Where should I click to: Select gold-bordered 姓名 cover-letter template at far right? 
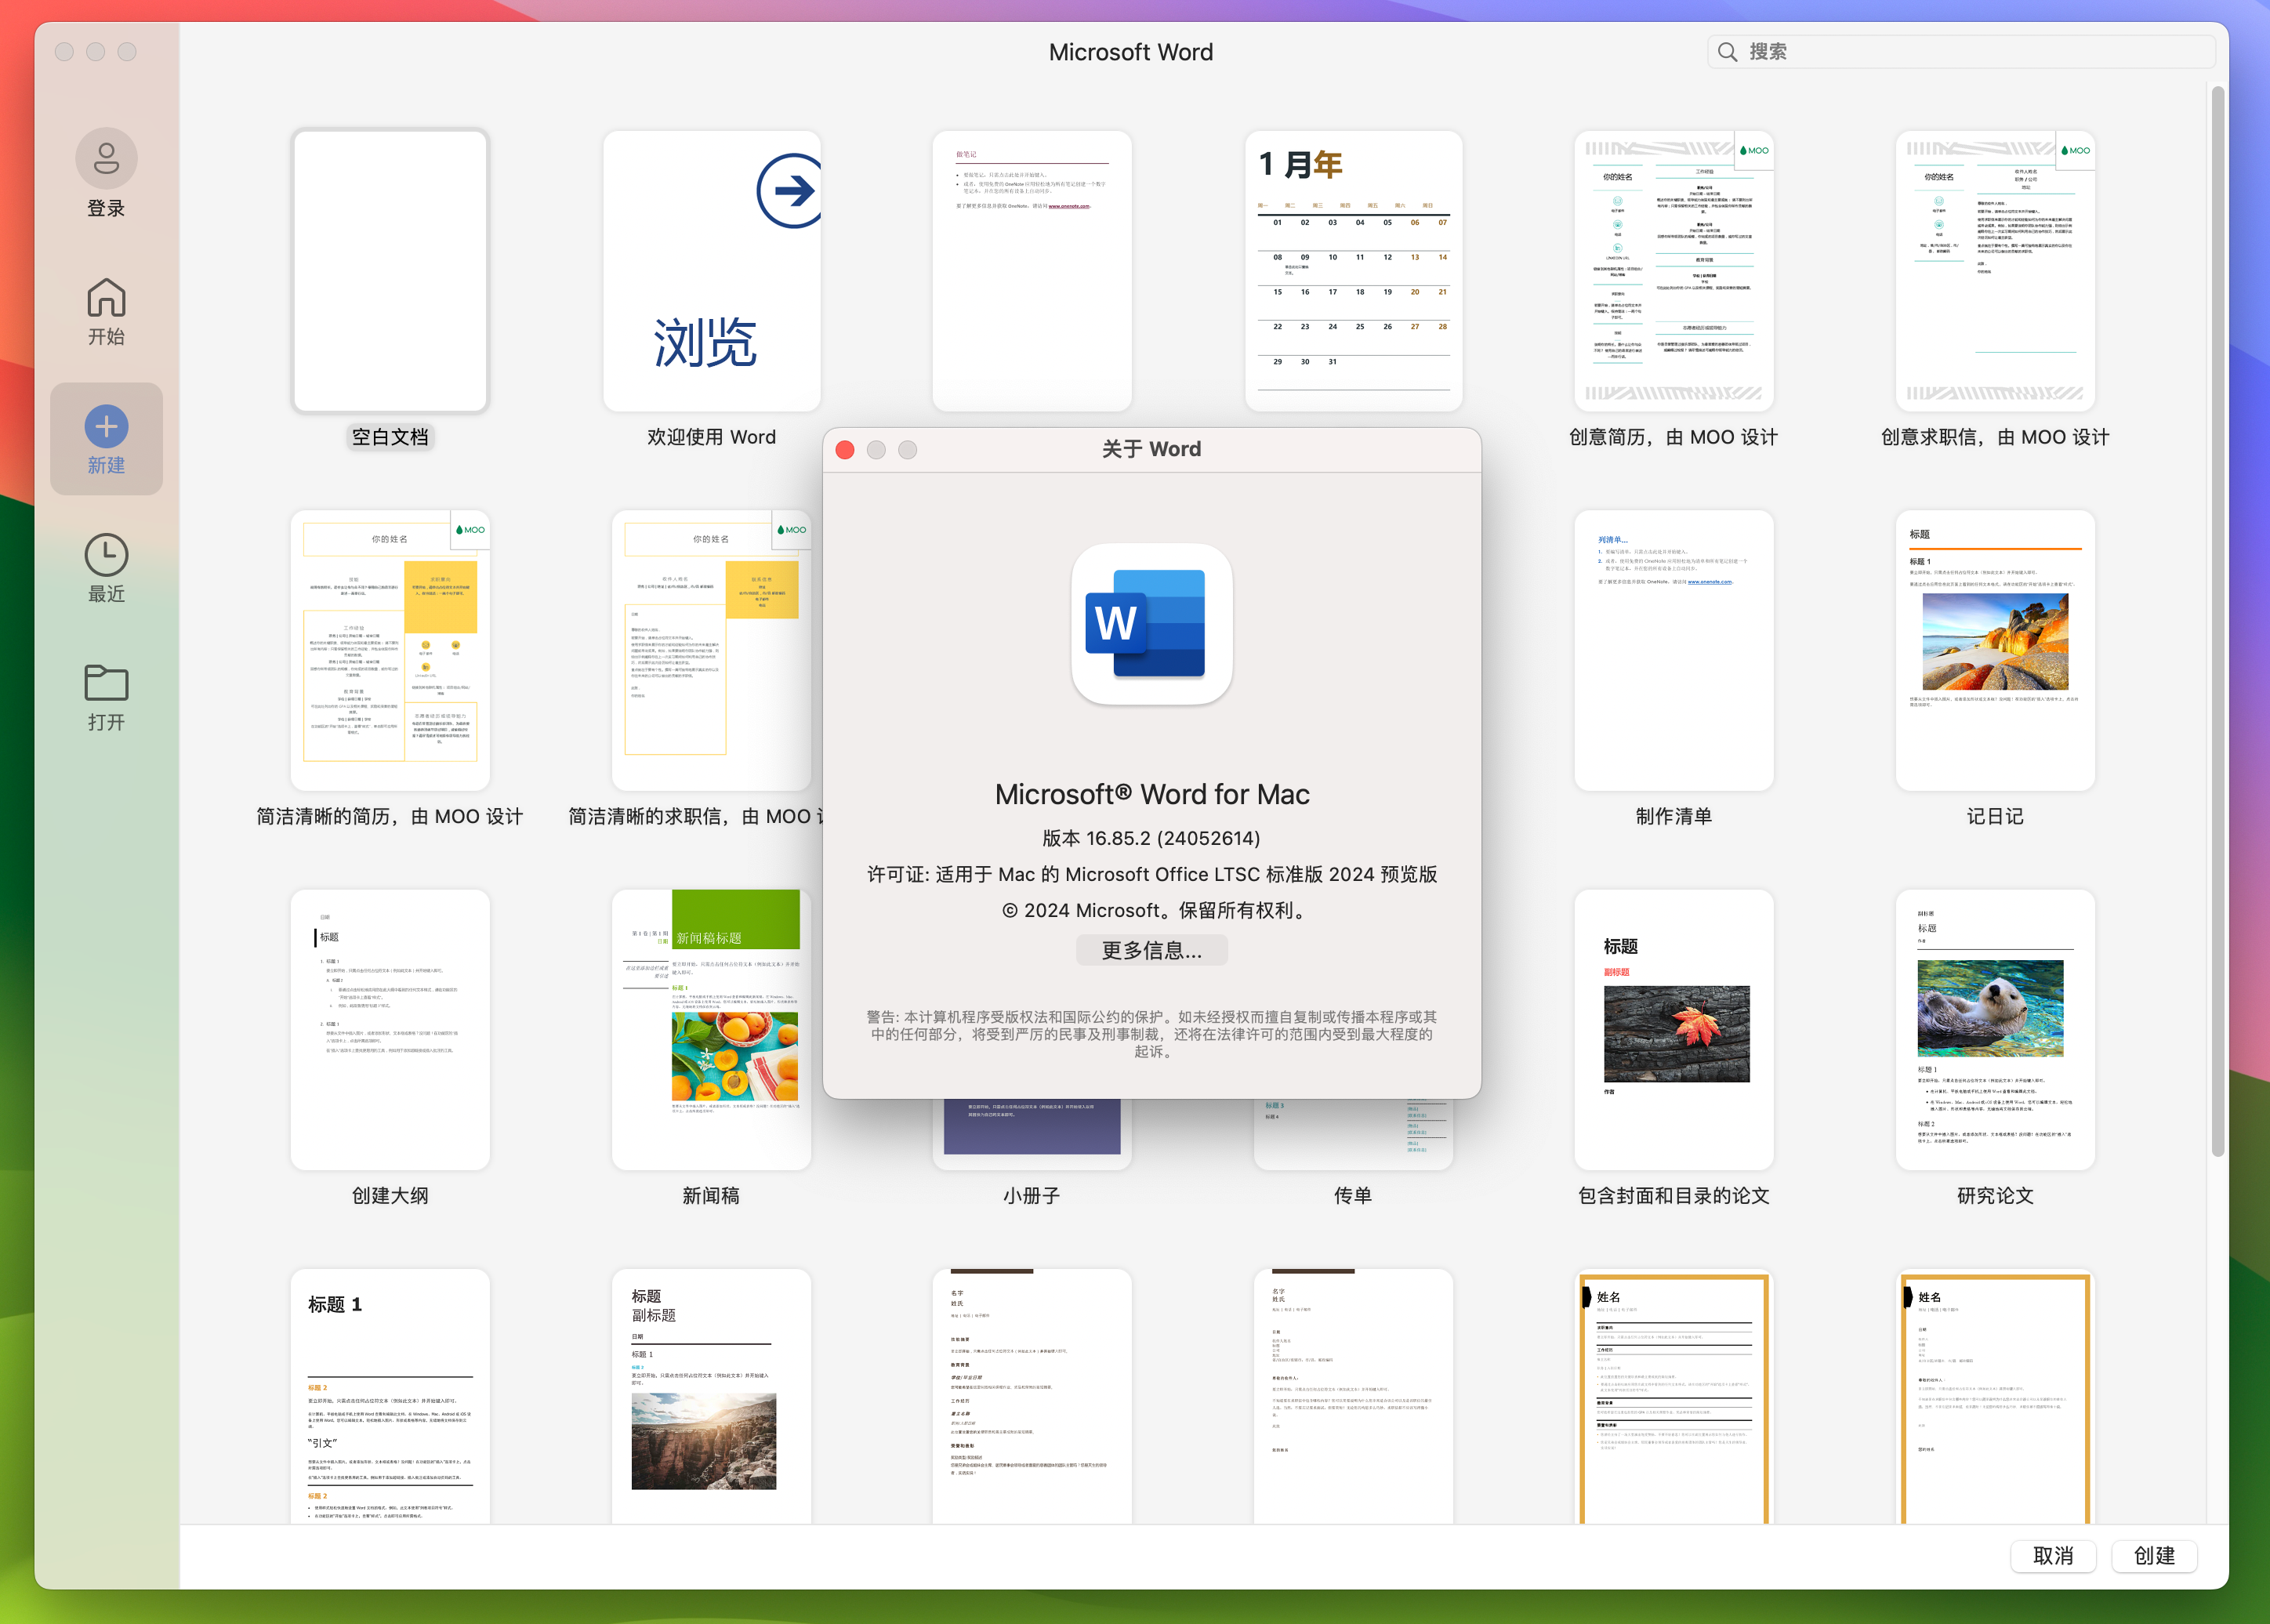[x=1995, y=1396]
